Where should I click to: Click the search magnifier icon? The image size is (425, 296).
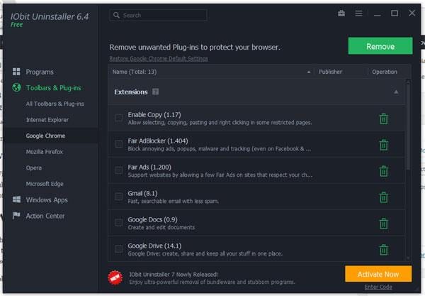(x=117, y=15)
